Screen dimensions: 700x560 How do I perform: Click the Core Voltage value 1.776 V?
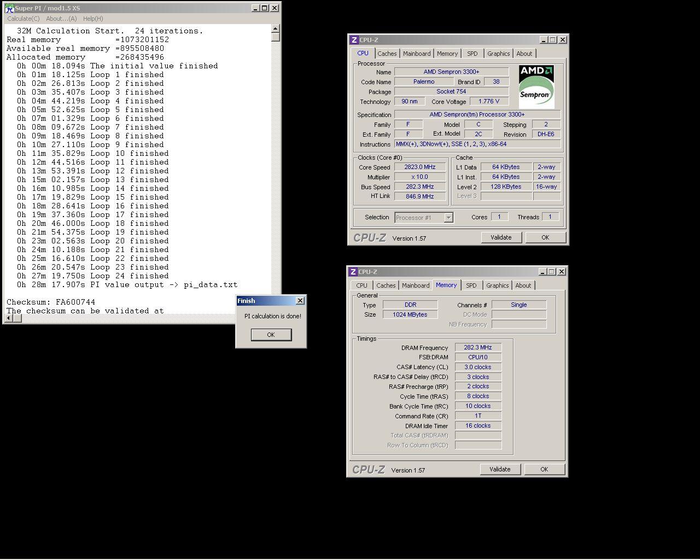[489, 101]
